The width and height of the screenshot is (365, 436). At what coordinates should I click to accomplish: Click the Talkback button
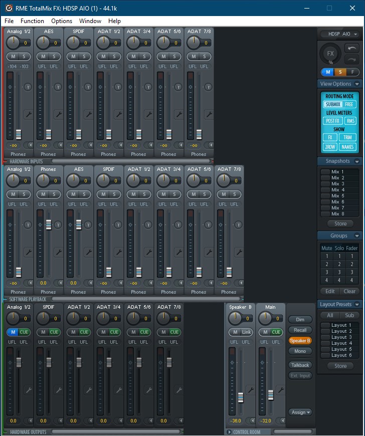300,365
